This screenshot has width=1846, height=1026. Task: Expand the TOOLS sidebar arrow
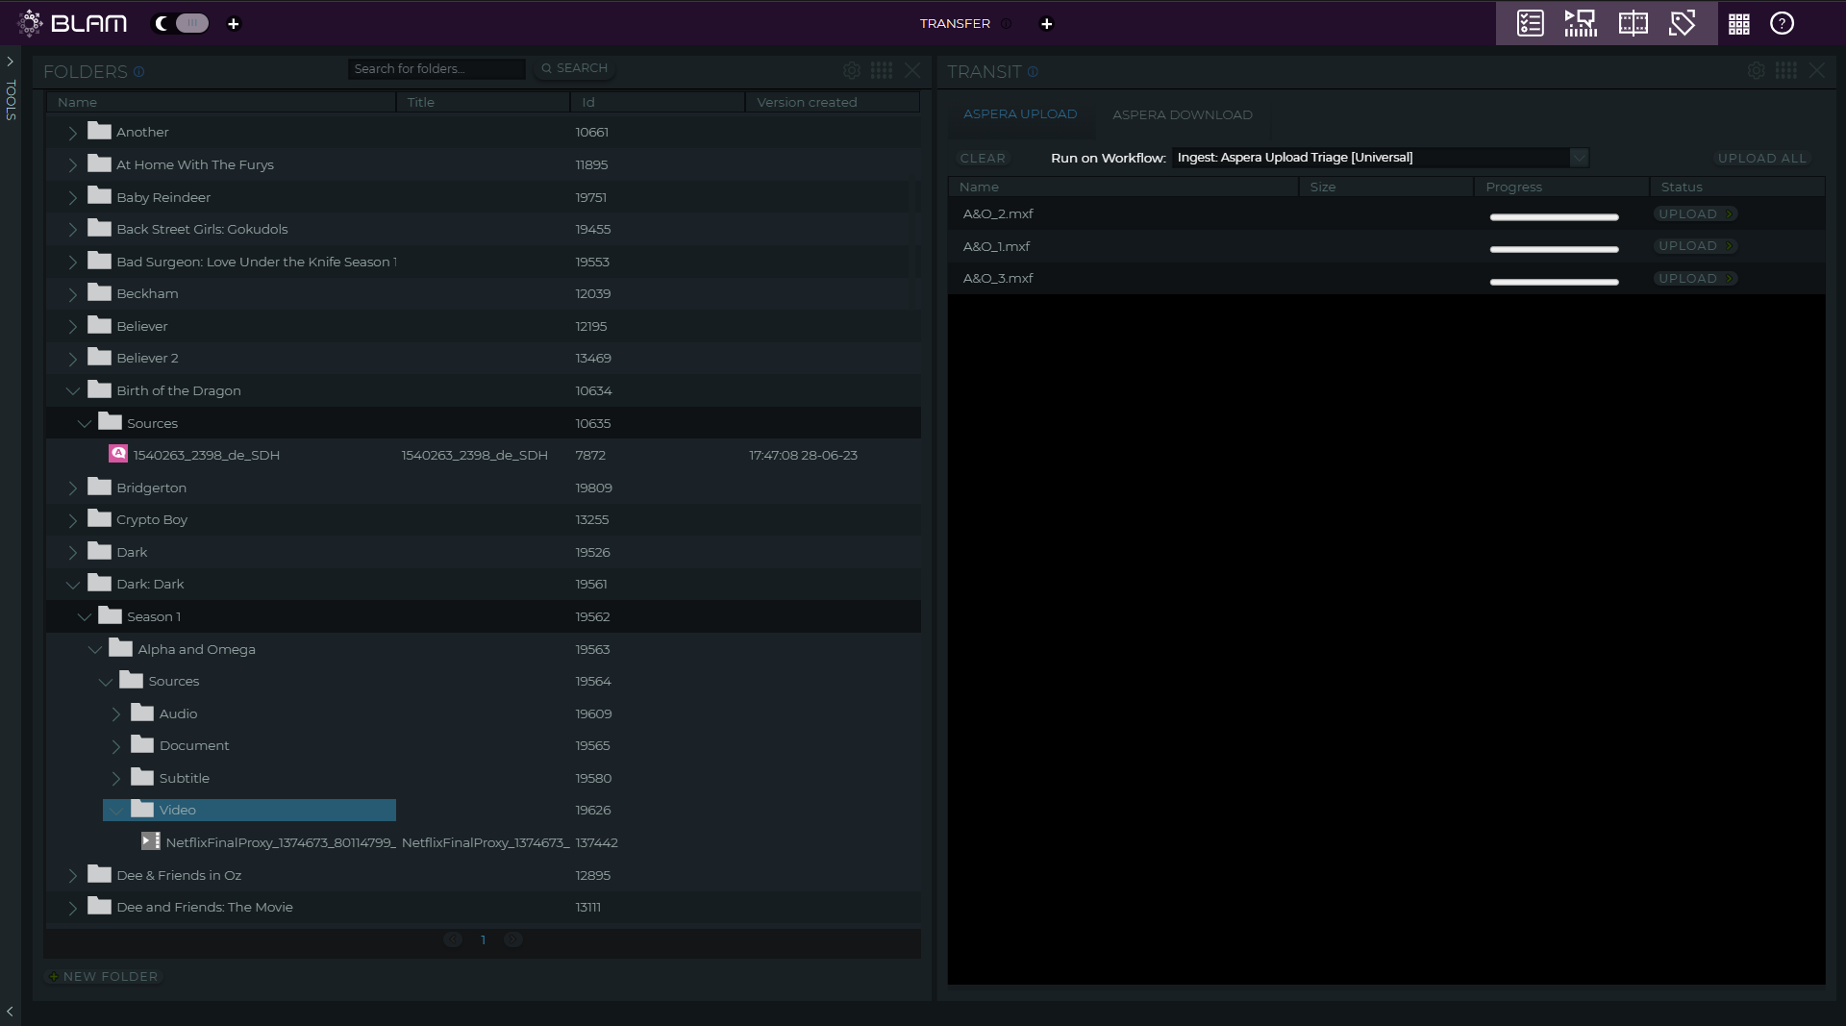pyautogui.click(x=10, y=62)
